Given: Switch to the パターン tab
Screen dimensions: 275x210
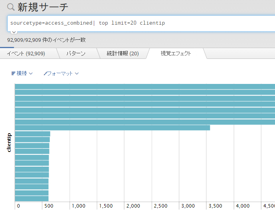Looking at the screenshot, I should [76, 53].
